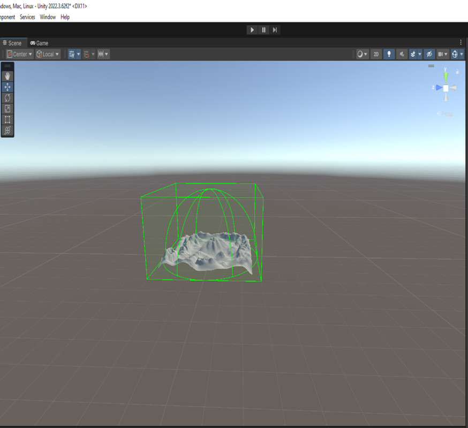Toggle scene effects (skybox, fog) button
The width and height of the screenshot is (468, 428).
[413, 54]
